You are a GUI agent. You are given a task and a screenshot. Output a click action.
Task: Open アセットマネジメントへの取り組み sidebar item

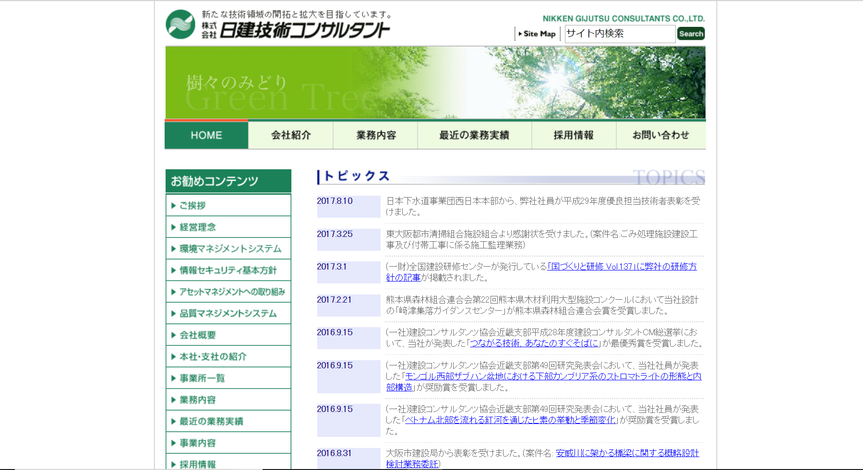(228, 292)
